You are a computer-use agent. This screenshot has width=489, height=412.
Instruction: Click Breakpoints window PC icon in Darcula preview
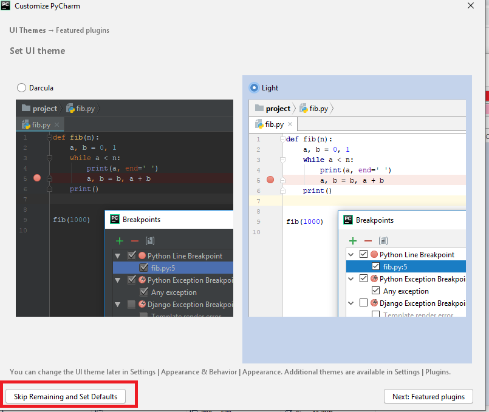[115, 219]
